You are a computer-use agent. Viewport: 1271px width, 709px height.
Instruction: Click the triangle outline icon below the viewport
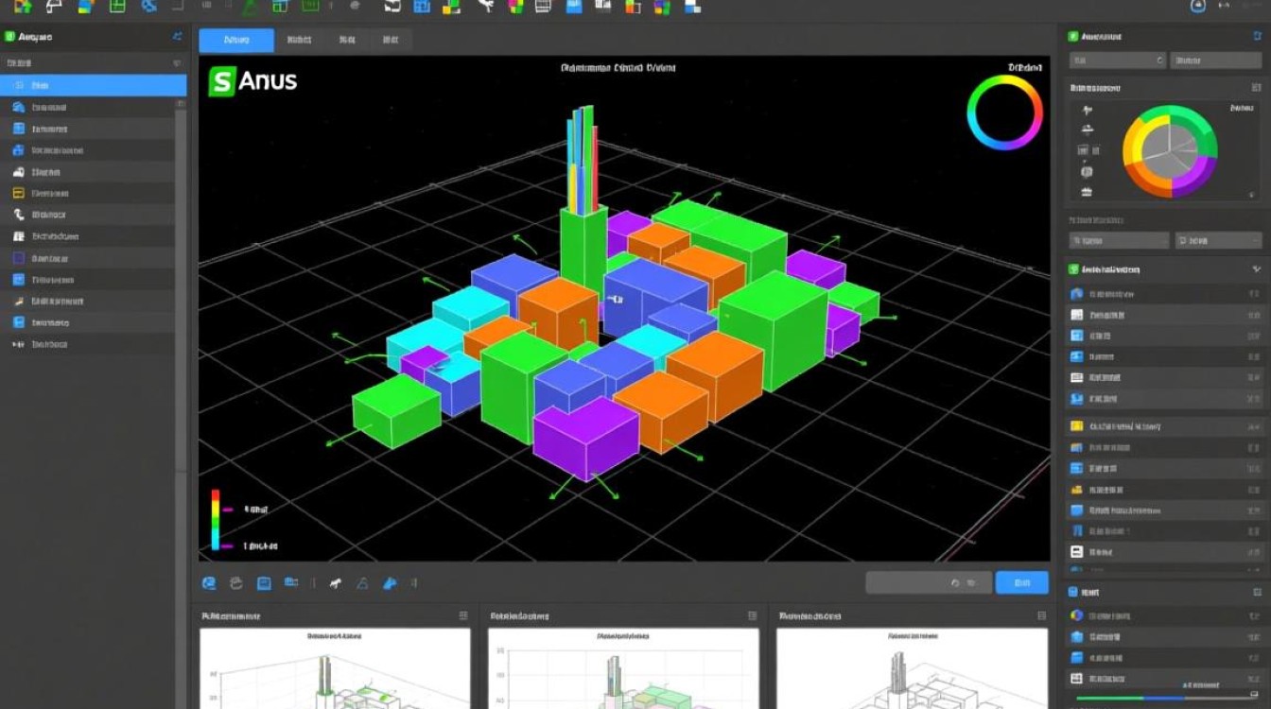[x=361, y=583]
